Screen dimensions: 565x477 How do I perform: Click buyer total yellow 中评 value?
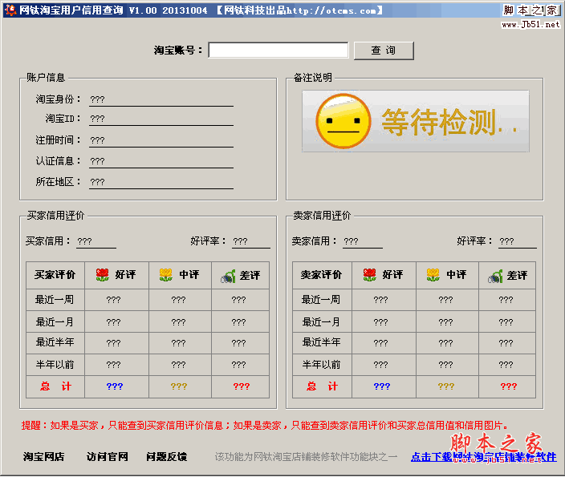click(179, 386)
